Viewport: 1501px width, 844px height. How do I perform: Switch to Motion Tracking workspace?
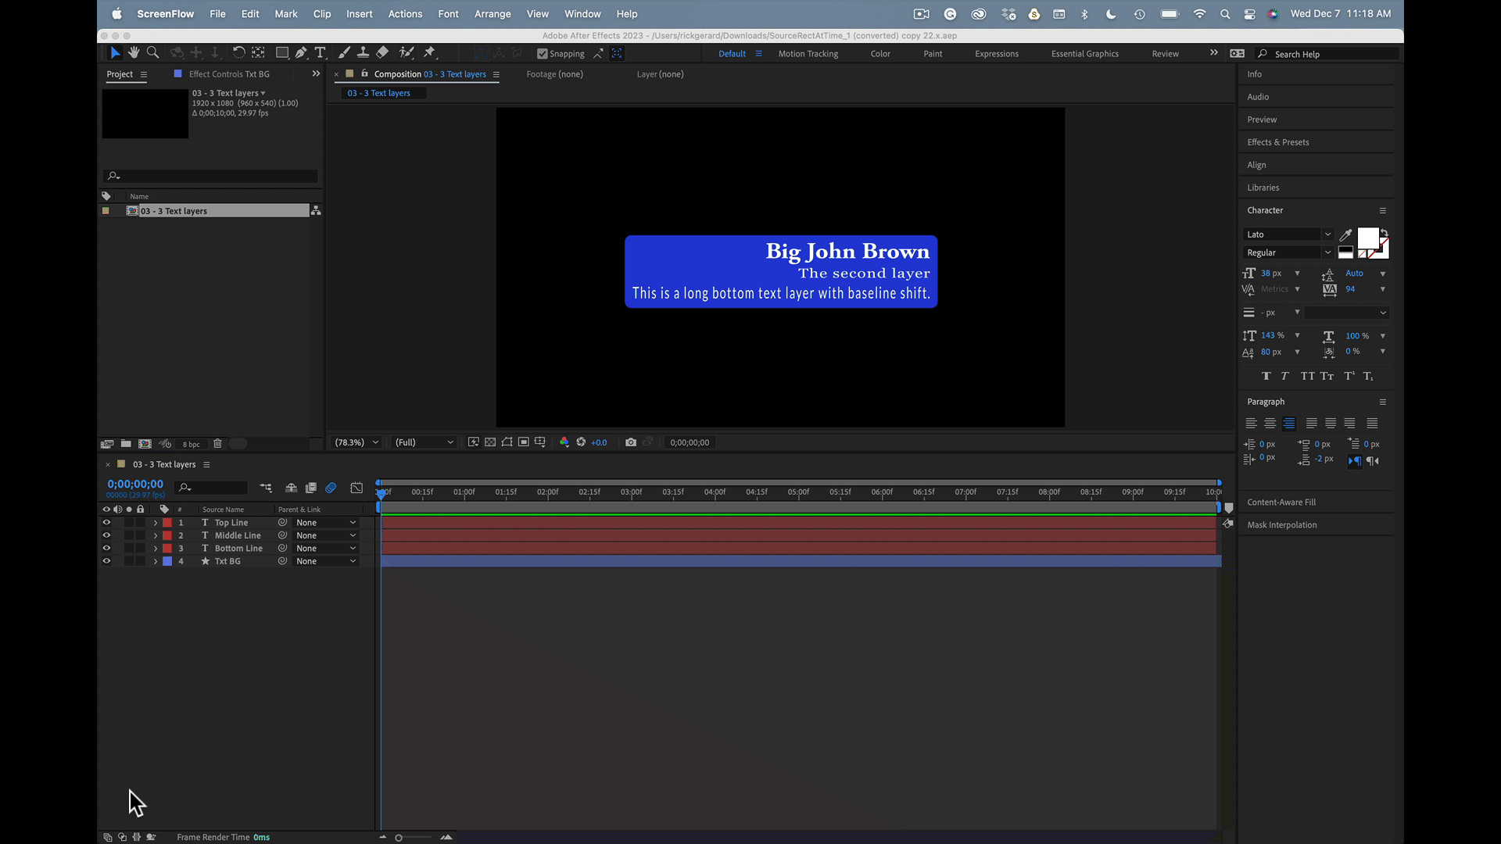[x=808, y=54]
